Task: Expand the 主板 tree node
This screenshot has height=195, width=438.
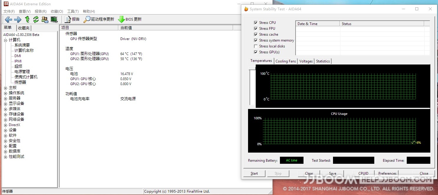Action: tap(5, 88)
